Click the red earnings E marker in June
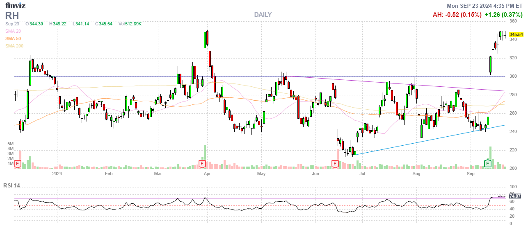Screen dimensions: 528x230 click(x=335, y=164)
